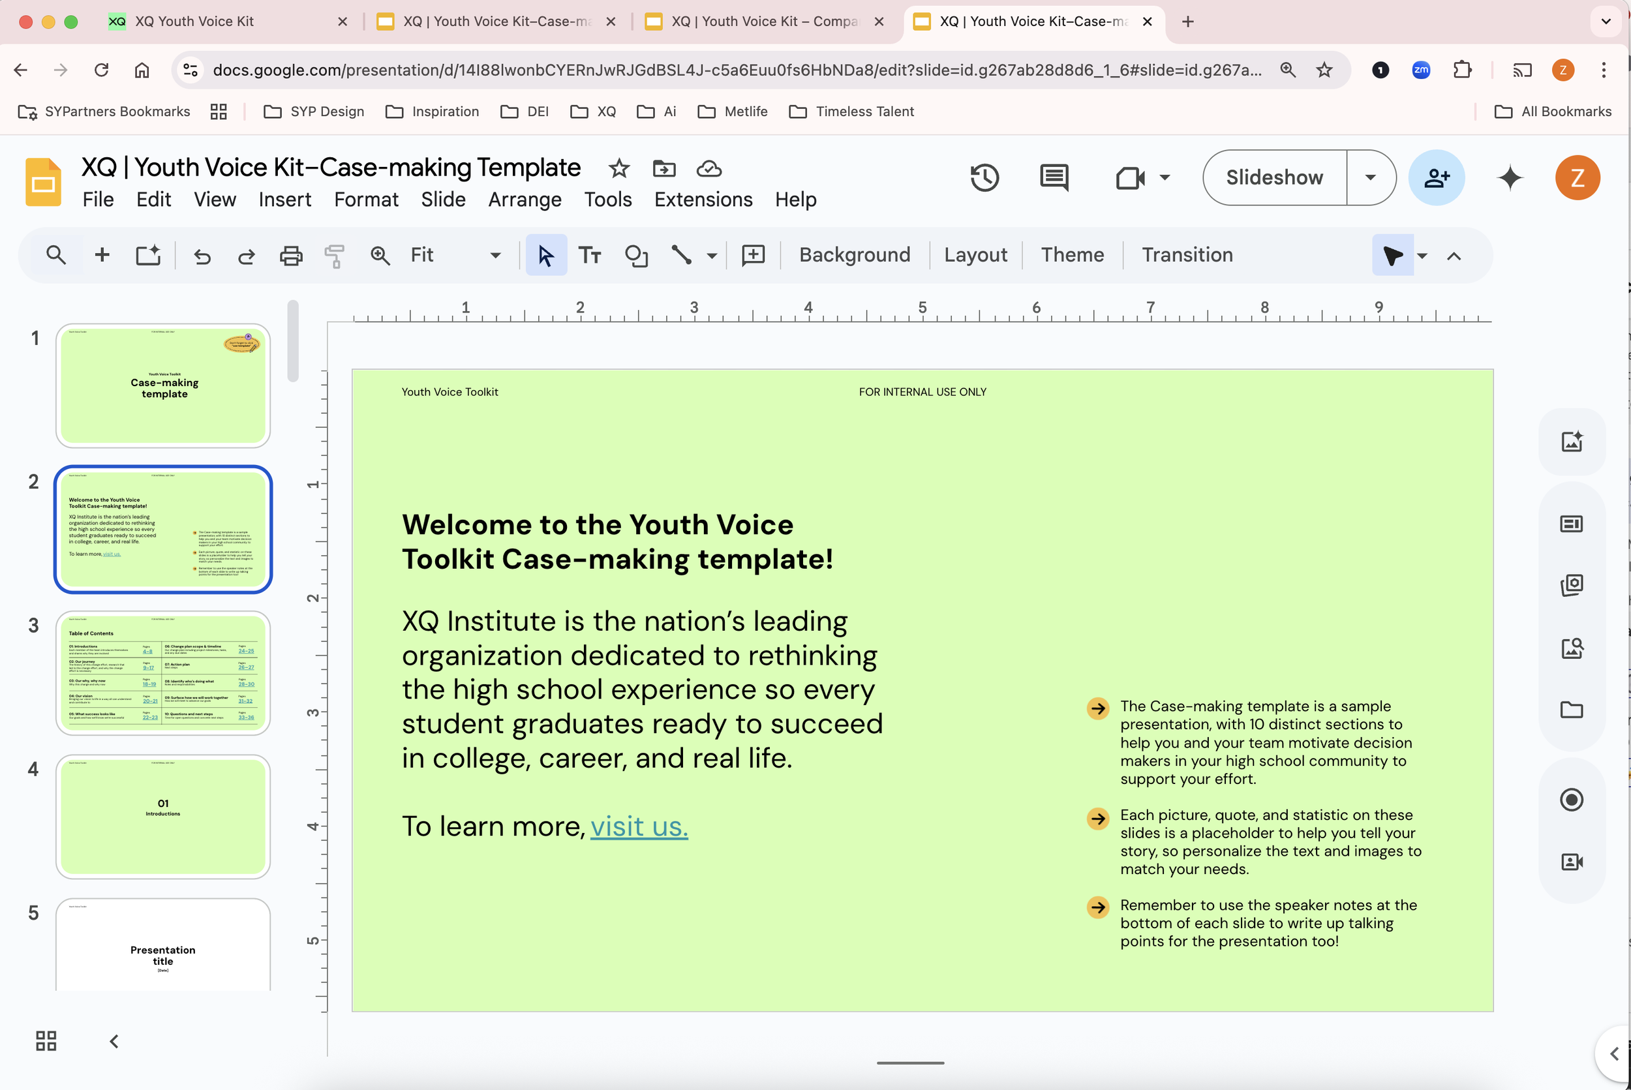Toggle grid view at bottom left

point(46,1040)
